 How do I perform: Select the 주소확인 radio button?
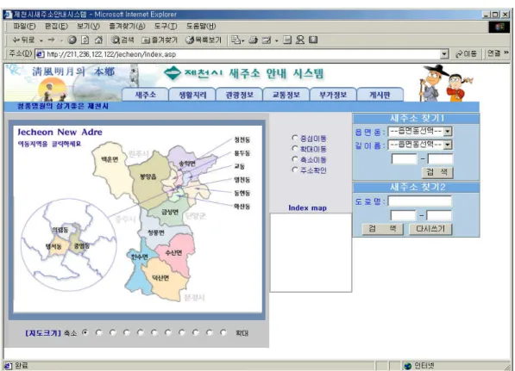point(295,170)
